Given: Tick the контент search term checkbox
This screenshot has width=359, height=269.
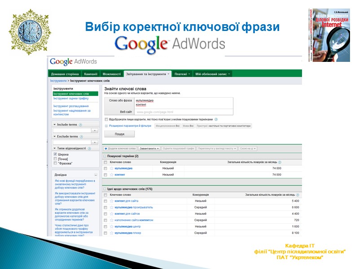Looking at the screenshot, I should (105, 175).
